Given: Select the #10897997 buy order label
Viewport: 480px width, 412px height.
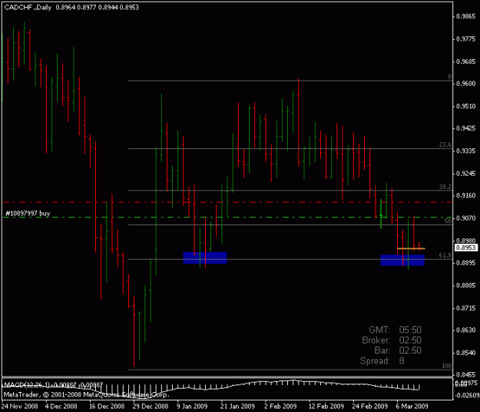Looking at the screenshot, I should point(28,213).
